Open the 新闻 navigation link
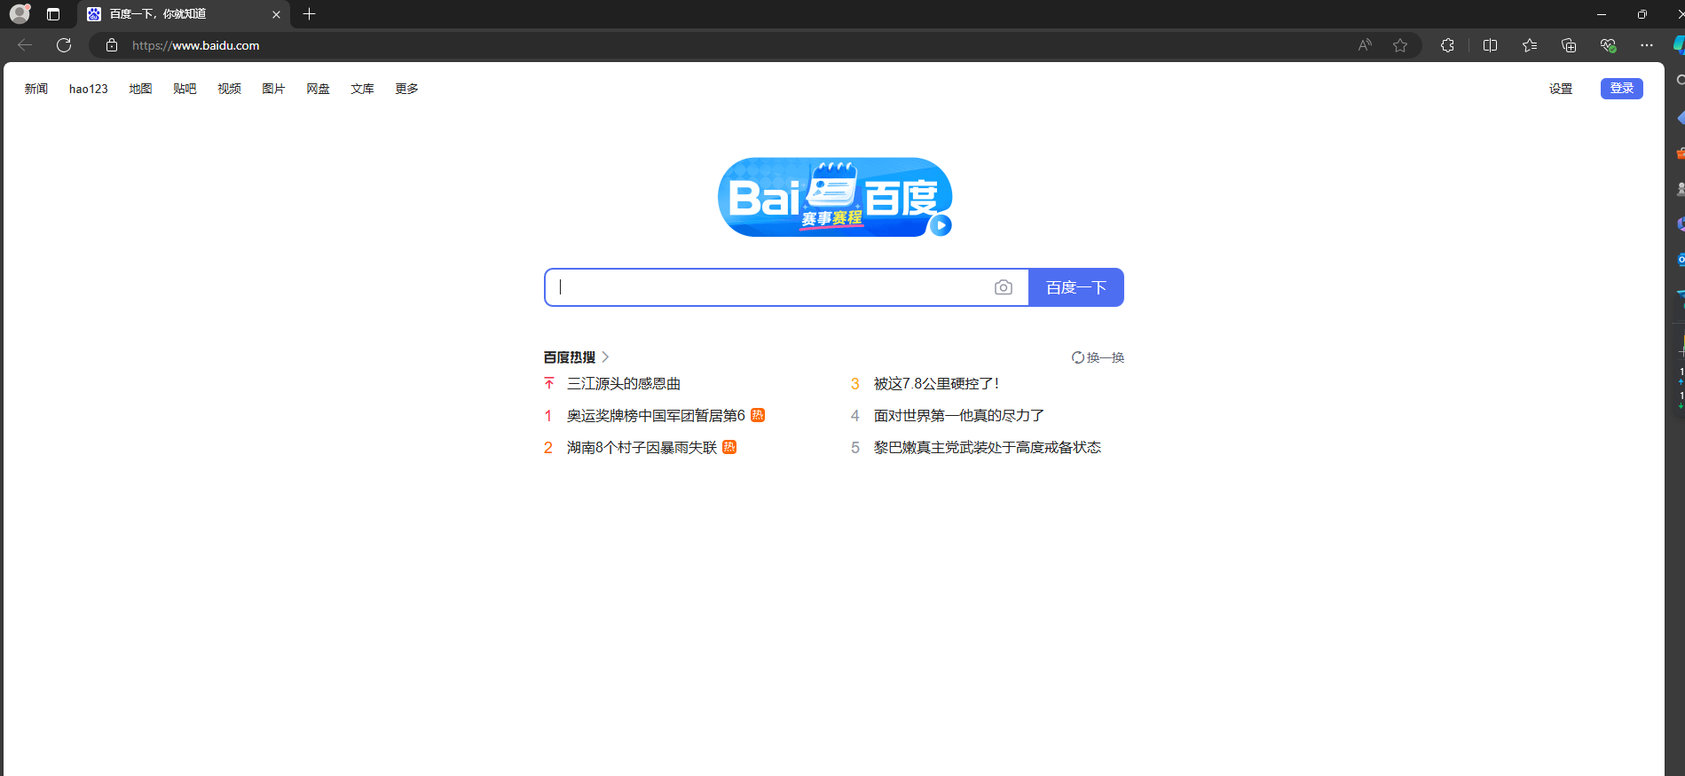This screenshot has width=1685, height=776. click(x=36, y=89)
